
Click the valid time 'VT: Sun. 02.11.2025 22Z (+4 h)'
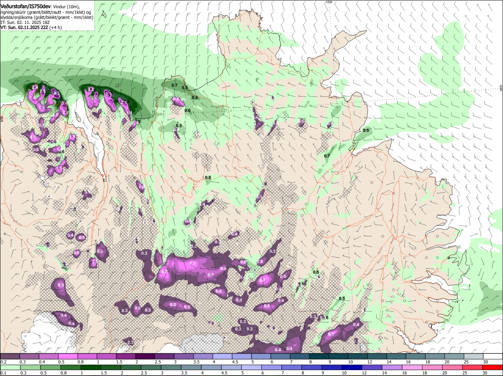click(x=31, y=27)
